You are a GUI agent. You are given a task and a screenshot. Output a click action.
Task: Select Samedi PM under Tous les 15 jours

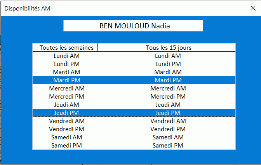click(168, 145)
